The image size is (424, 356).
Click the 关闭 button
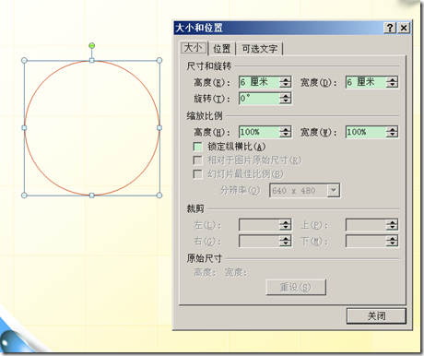pyautogui.click(x=376, y=315)
